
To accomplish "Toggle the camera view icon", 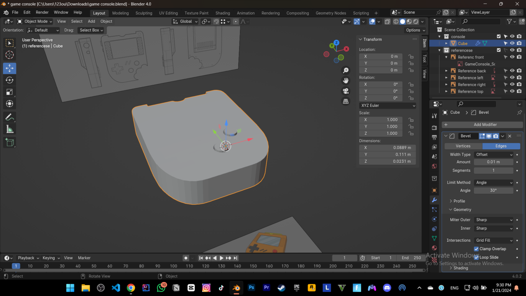I will click(346, 91).
